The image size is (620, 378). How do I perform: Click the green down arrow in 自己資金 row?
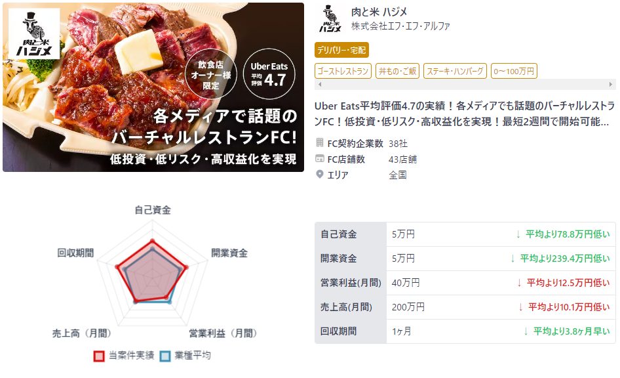tap(518, 234)
